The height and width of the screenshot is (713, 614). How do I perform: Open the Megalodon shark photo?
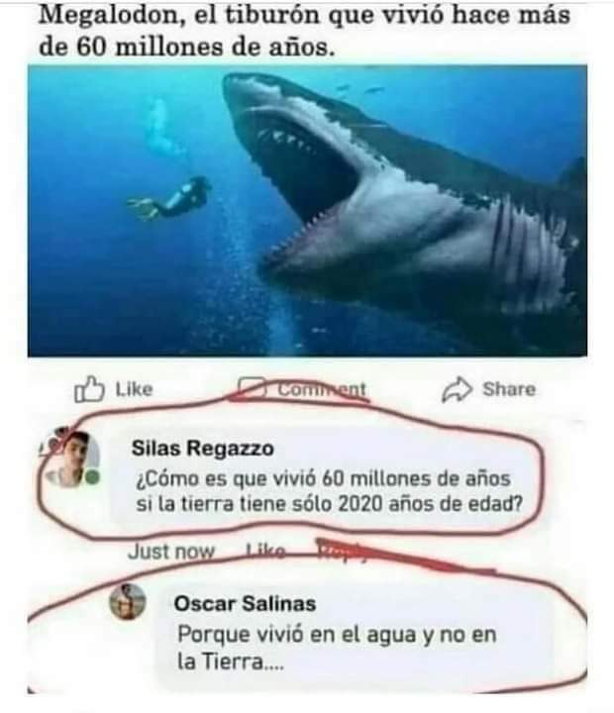click(307, 211)
